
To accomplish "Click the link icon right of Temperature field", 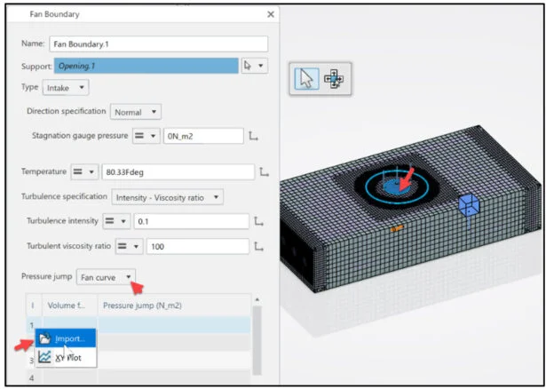I will pos(265,171).
